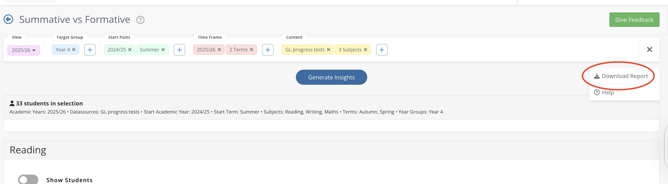The width and height of the screenshot is (668, 184).
Task: Click the Give Feedback button
Action: point(634,20)
